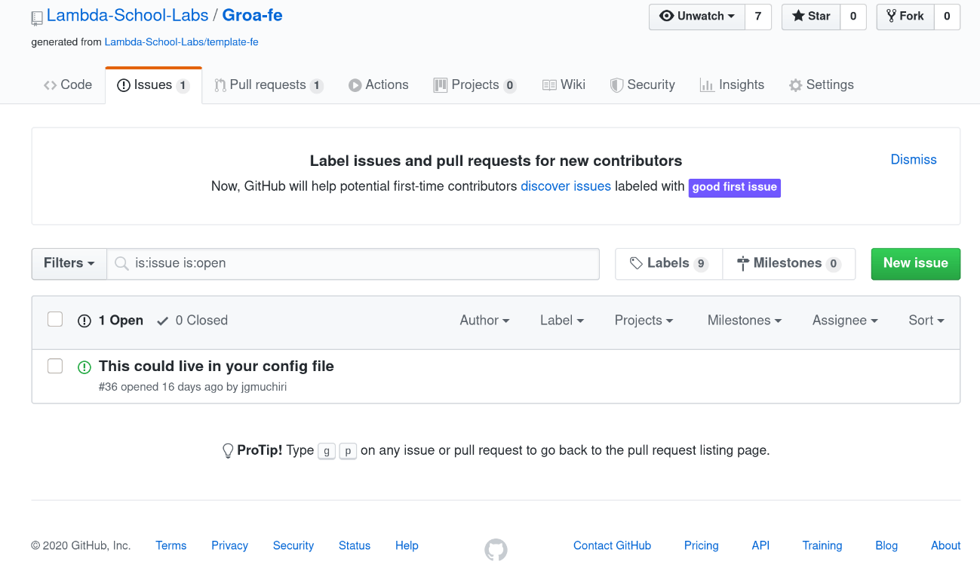Image resolution: width=980 pixels, height=580 pixels.
Task: Click the green New issue button
Action: point(915,263)
